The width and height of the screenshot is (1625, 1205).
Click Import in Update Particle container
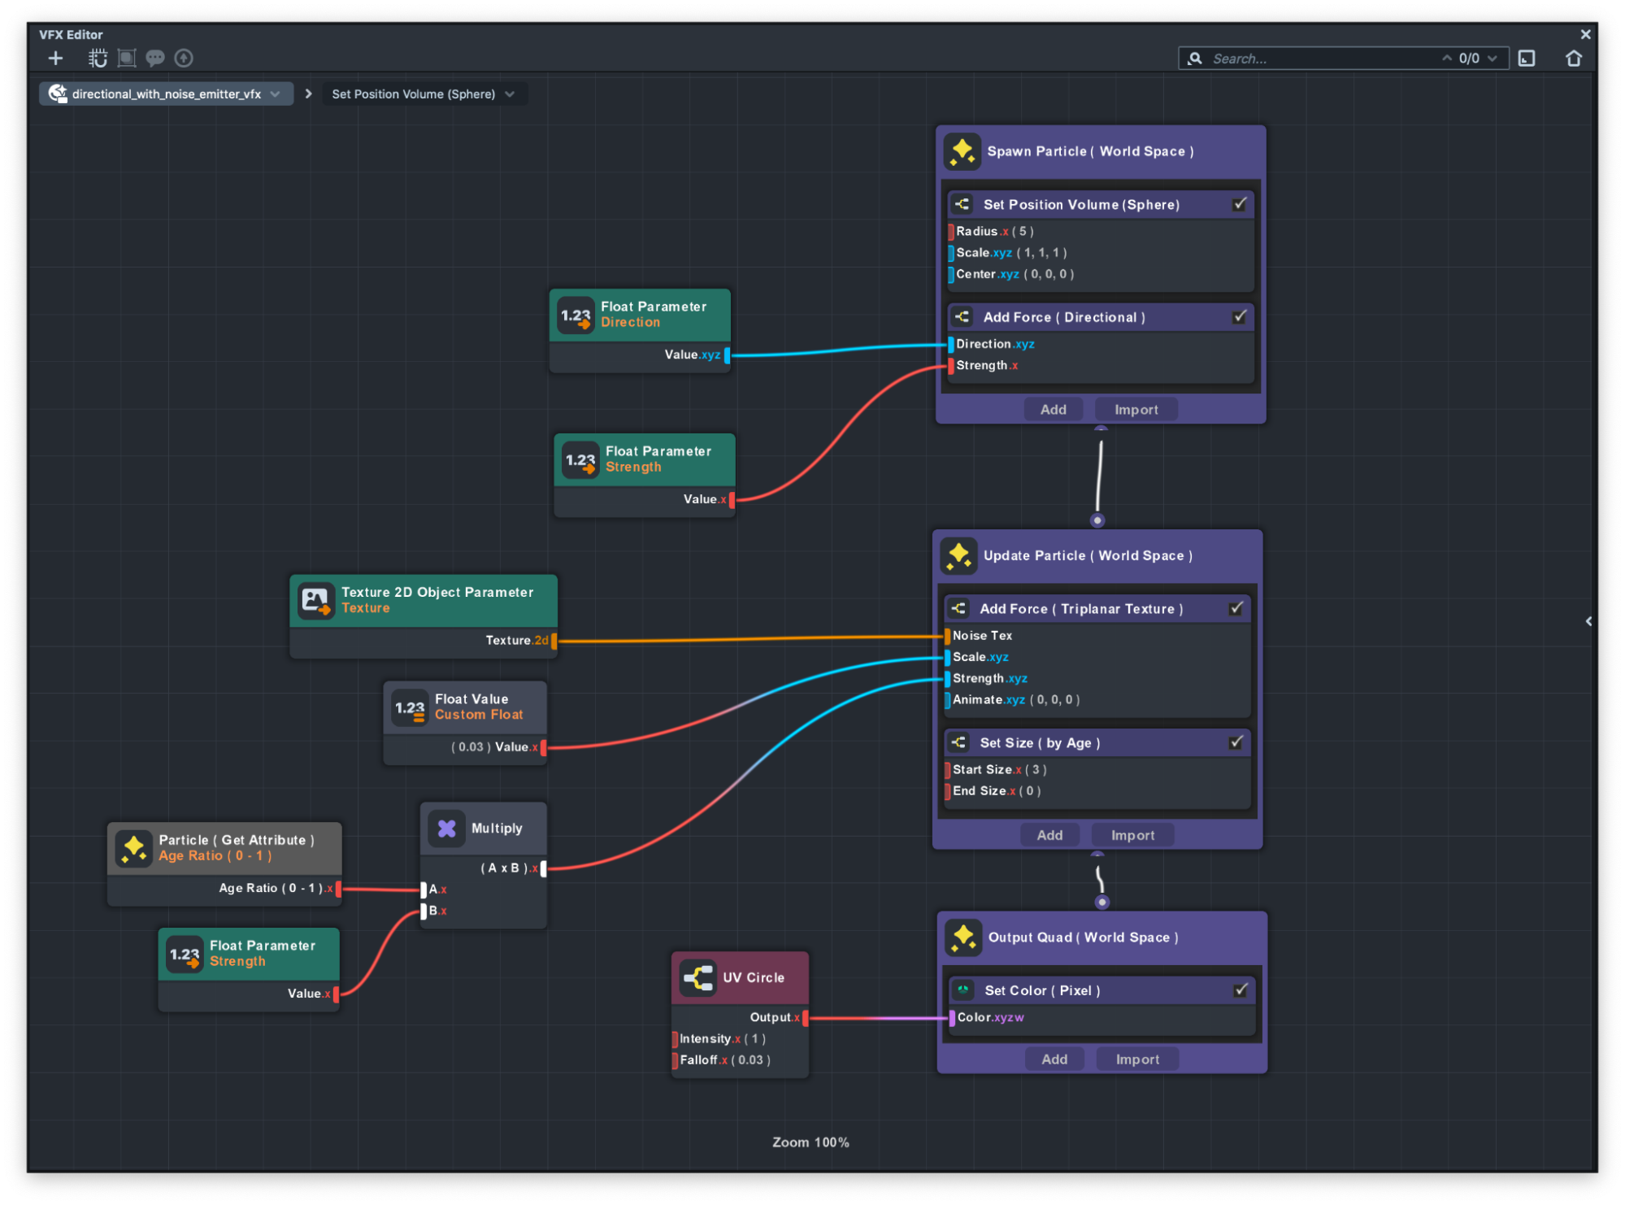1132,835
